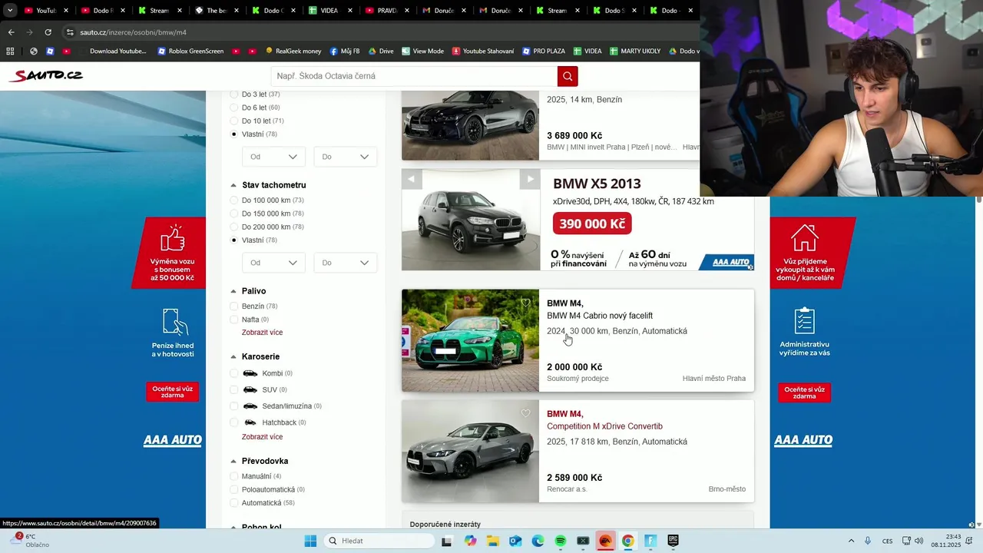Screen dimensions: 983x553
Task: Click the red search magnifier button
Action: [x=568, y=76]
